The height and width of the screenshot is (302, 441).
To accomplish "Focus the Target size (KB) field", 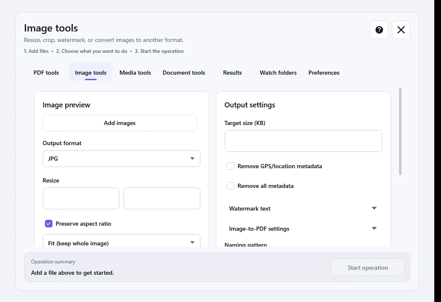I will (x=303, y=141).
